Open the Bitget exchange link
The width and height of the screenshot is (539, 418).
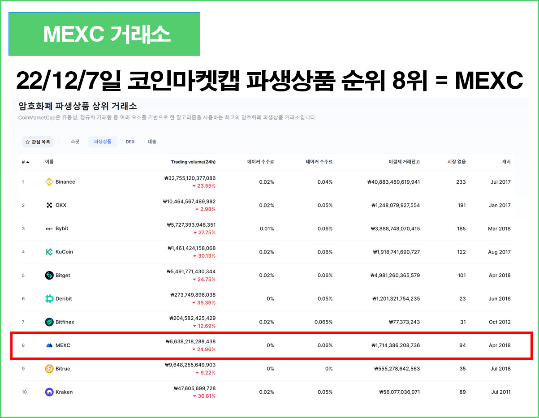63,275
